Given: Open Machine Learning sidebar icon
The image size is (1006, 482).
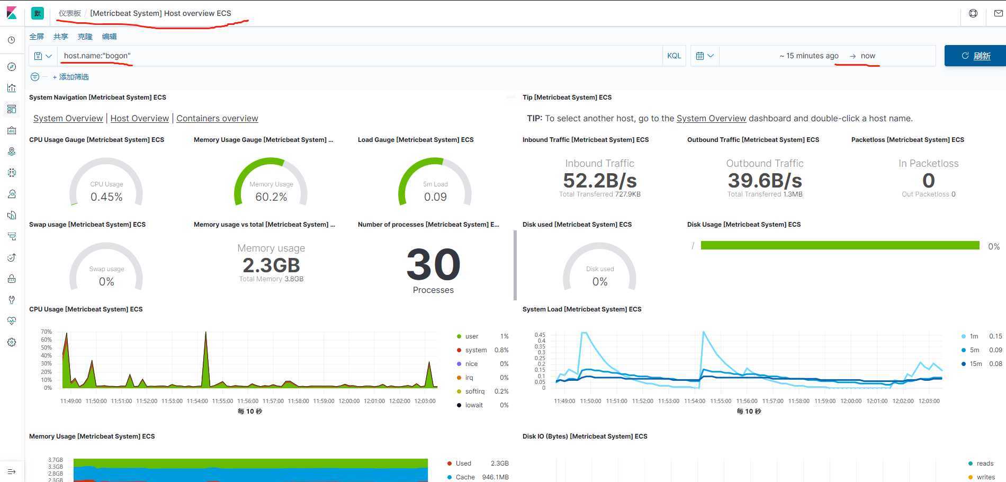Looking at the screenshot, I should 12,173.
